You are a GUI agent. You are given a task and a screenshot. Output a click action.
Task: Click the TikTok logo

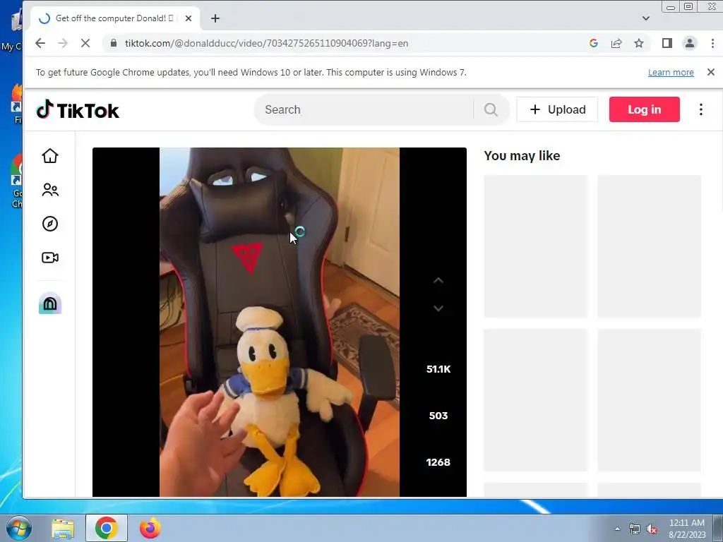tap(78, 109)
